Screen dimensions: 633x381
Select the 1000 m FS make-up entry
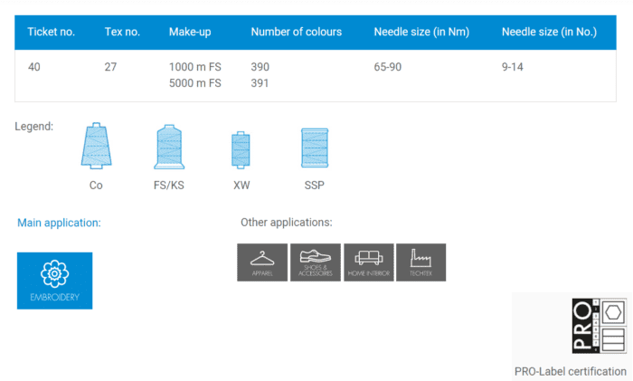[194, 67]
